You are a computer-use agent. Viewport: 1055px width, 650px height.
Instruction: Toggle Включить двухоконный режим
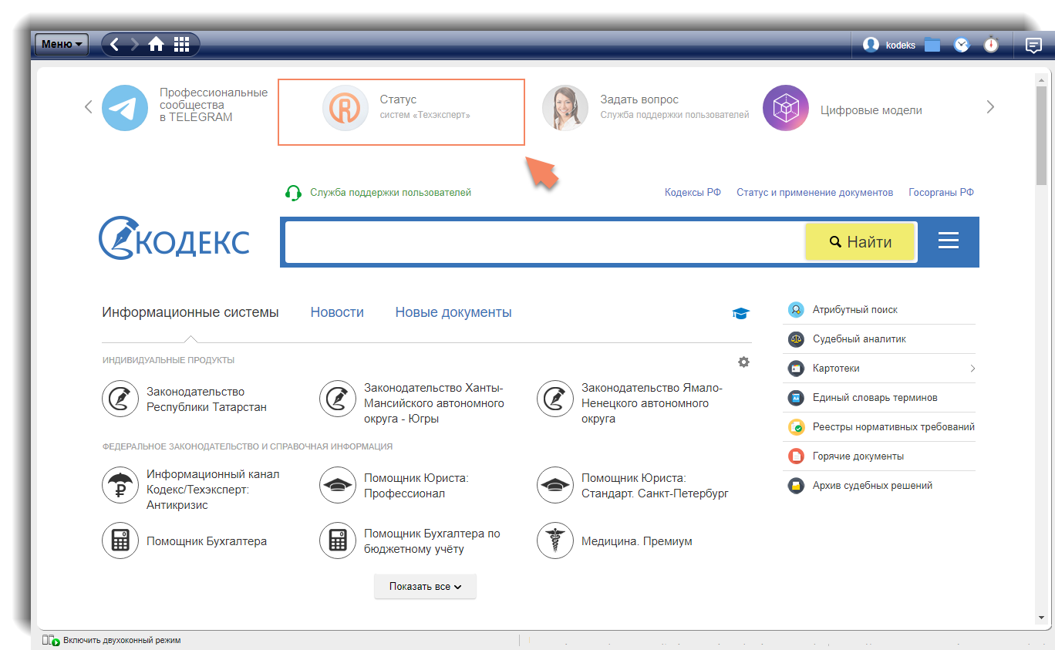click(x=112, y=640)
